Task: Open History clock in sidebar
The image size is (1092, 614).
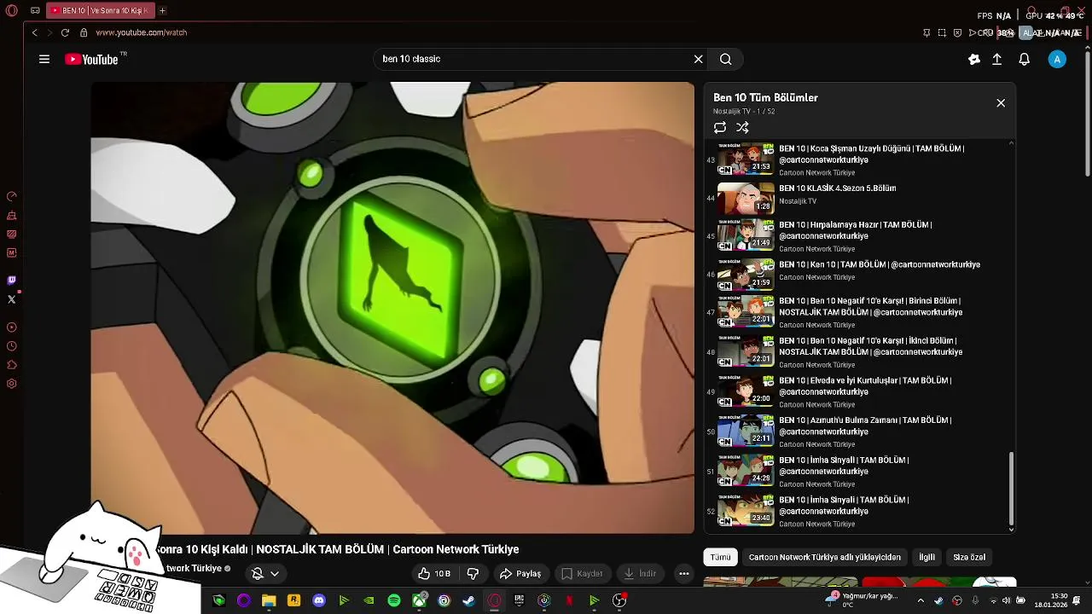Action: (x=12, y=346)
